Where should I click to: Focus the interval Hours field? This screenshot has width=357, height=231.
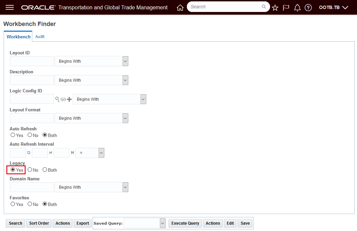coord(40,153)
